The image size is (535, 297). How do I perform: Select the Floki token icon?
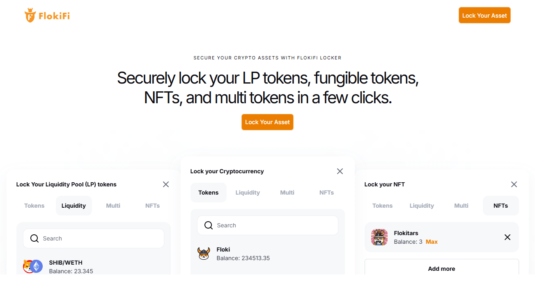tap(204, 254)
